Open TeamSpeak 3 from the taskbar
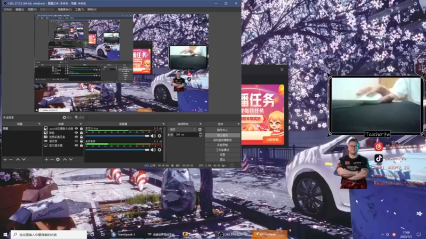Screen dimensions: 426x239 [x=123, y=234]
